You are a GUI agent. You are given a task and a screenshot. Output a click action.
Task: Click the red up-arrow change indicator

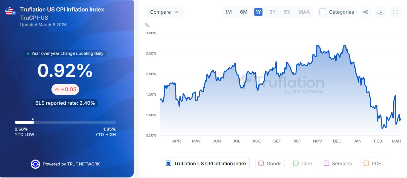(x=57, y=89)
